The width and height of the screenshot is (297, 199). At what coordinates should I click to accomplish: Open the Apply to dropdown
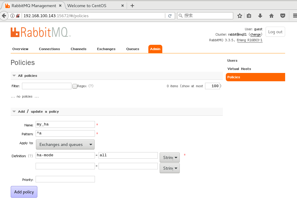point(65,144)
